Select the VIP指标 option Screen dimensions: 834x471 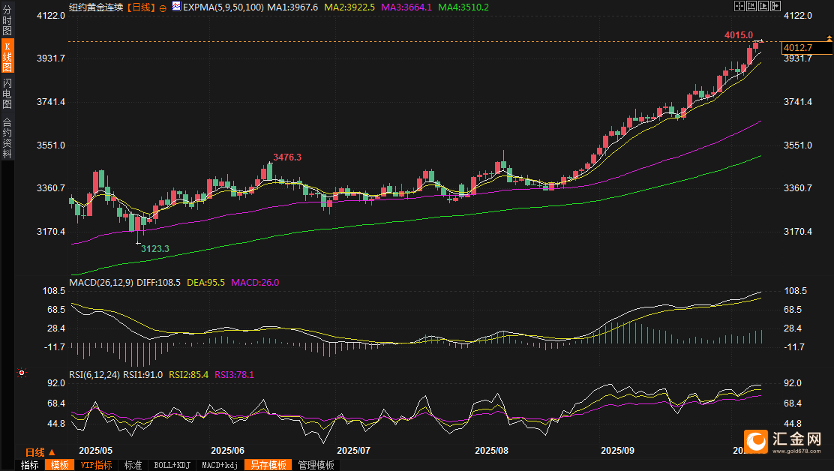[96, 465]
